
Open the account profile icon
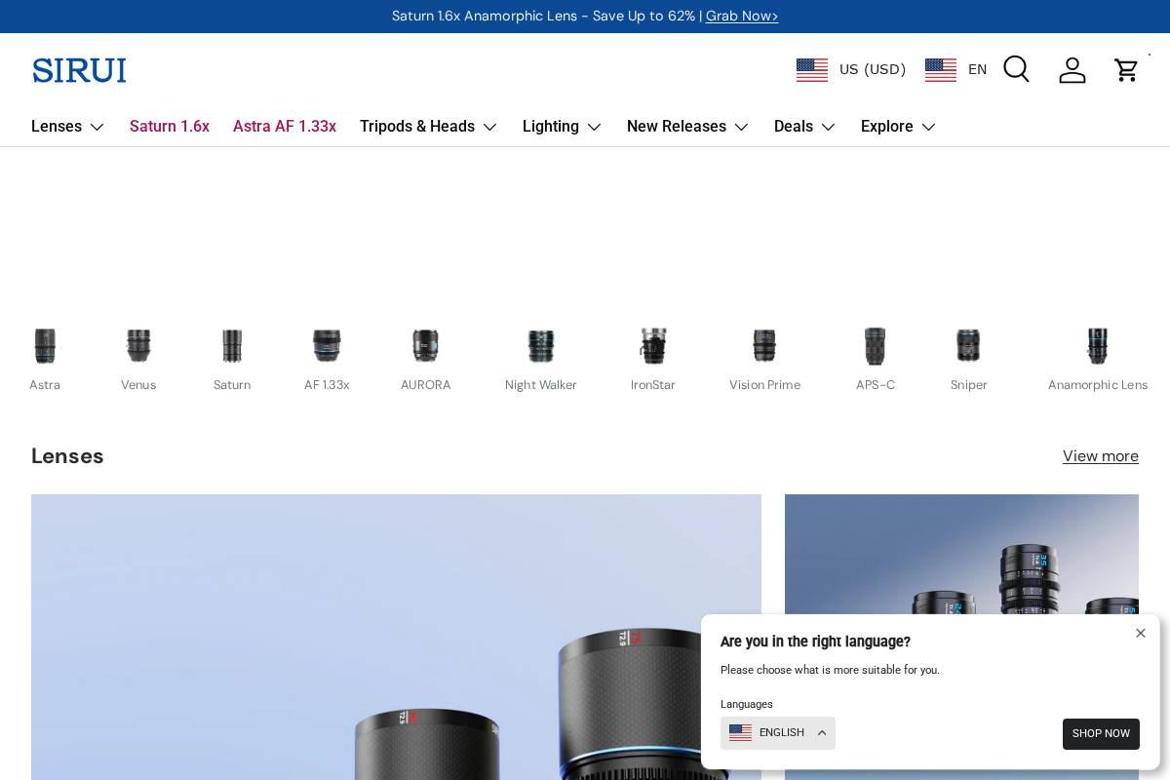pos(1072,69)
